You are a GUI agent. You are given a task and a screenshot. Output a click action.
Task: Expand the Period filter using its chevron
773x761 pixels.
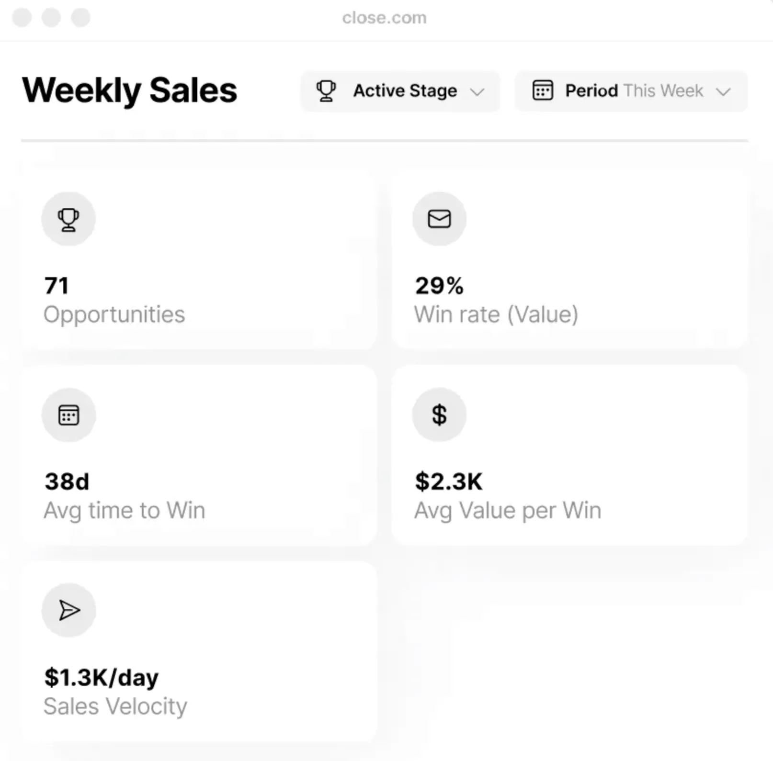pos(724,92)
